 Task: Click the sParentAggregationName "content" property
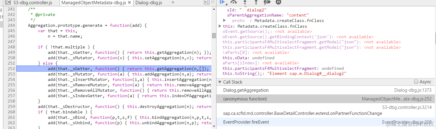[x=268, y=15]
